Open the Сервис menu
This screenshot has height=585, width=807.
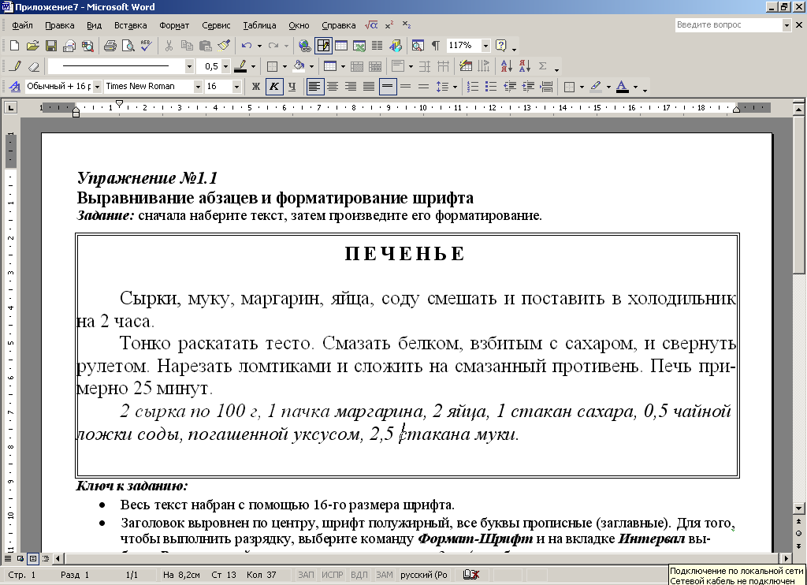216,25
